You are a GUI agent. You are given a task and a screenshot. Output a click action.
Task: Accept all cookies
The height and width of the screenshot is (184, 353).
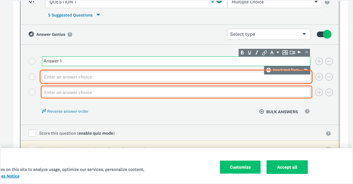pos(287,167)
